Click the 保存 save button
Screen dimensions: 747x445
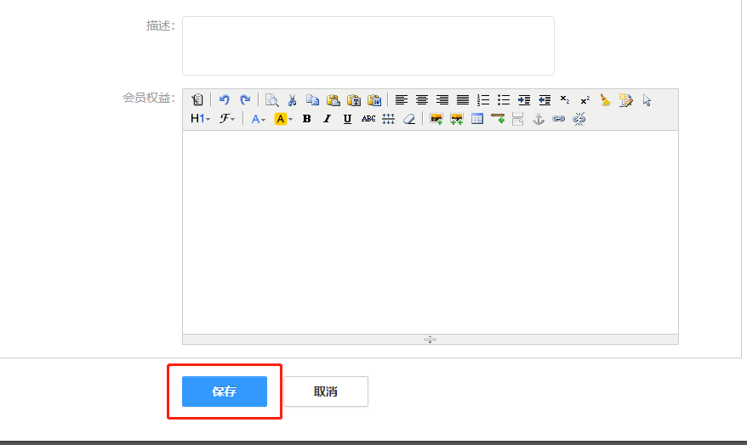pyautogui.click(x=225, y=391)
